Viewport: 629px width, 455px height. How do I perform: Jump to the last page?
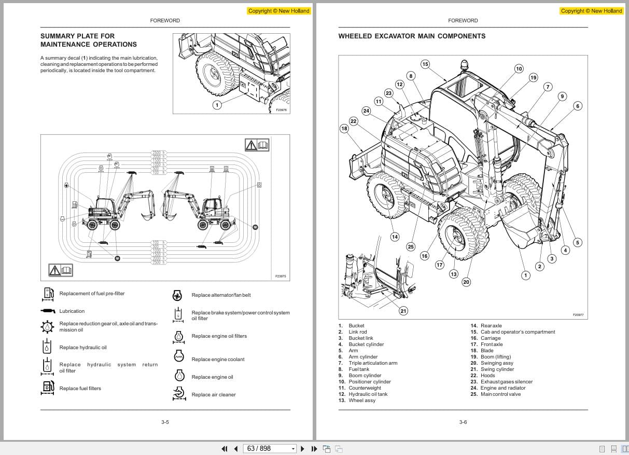click(314, 449)
